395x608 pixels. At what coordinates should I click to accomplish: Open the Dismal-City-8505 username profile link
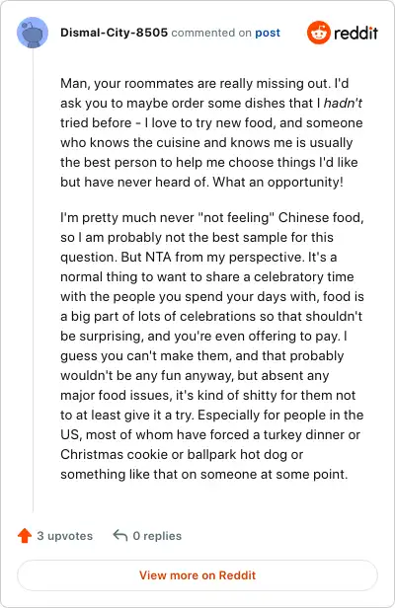coord(115,33)
